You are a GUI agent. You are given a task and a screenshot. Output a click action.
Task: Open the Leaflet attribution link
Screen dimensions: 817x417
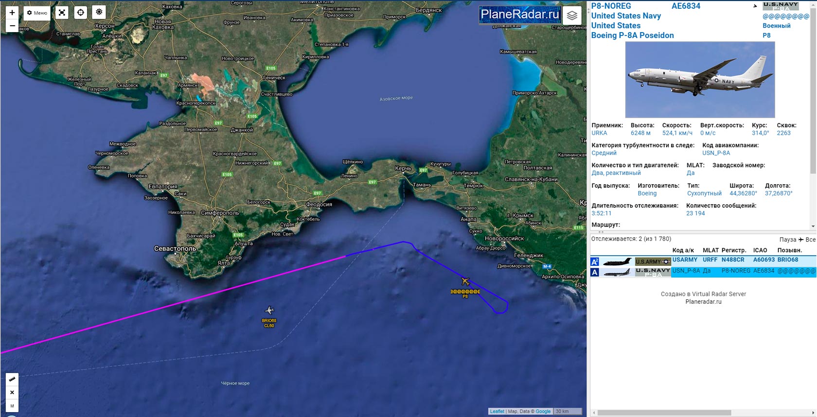[x=497, y=411]
